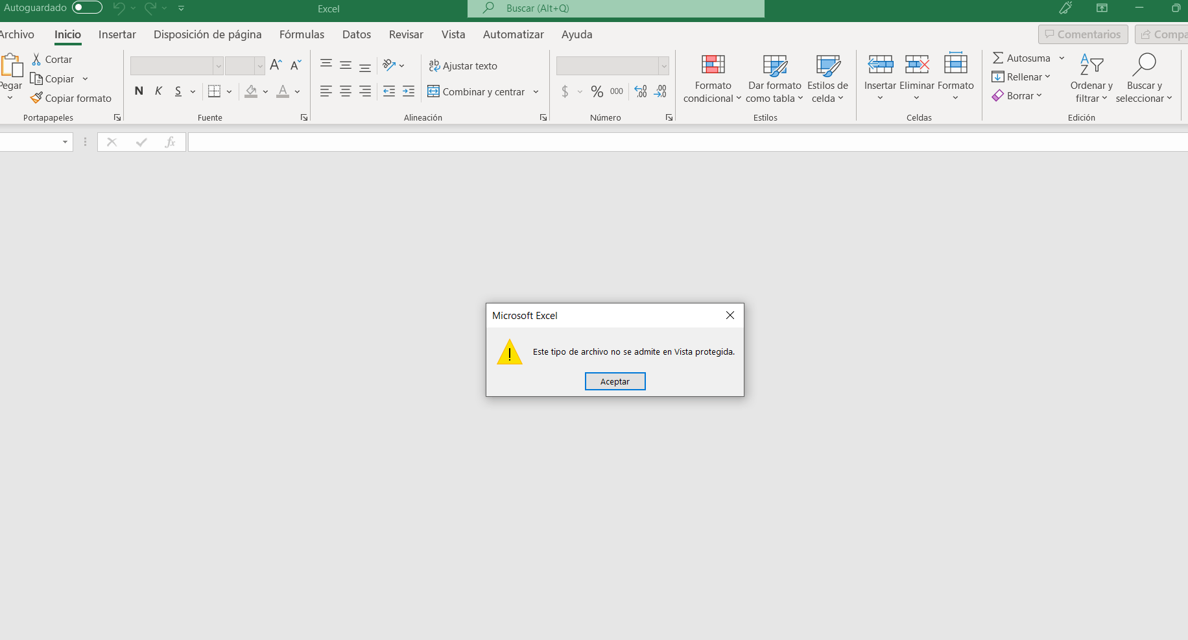Image resolution: width=1188 pixels, height=640 pixels.
Task: Open the Formato cells menu
Action: (956, 77)
